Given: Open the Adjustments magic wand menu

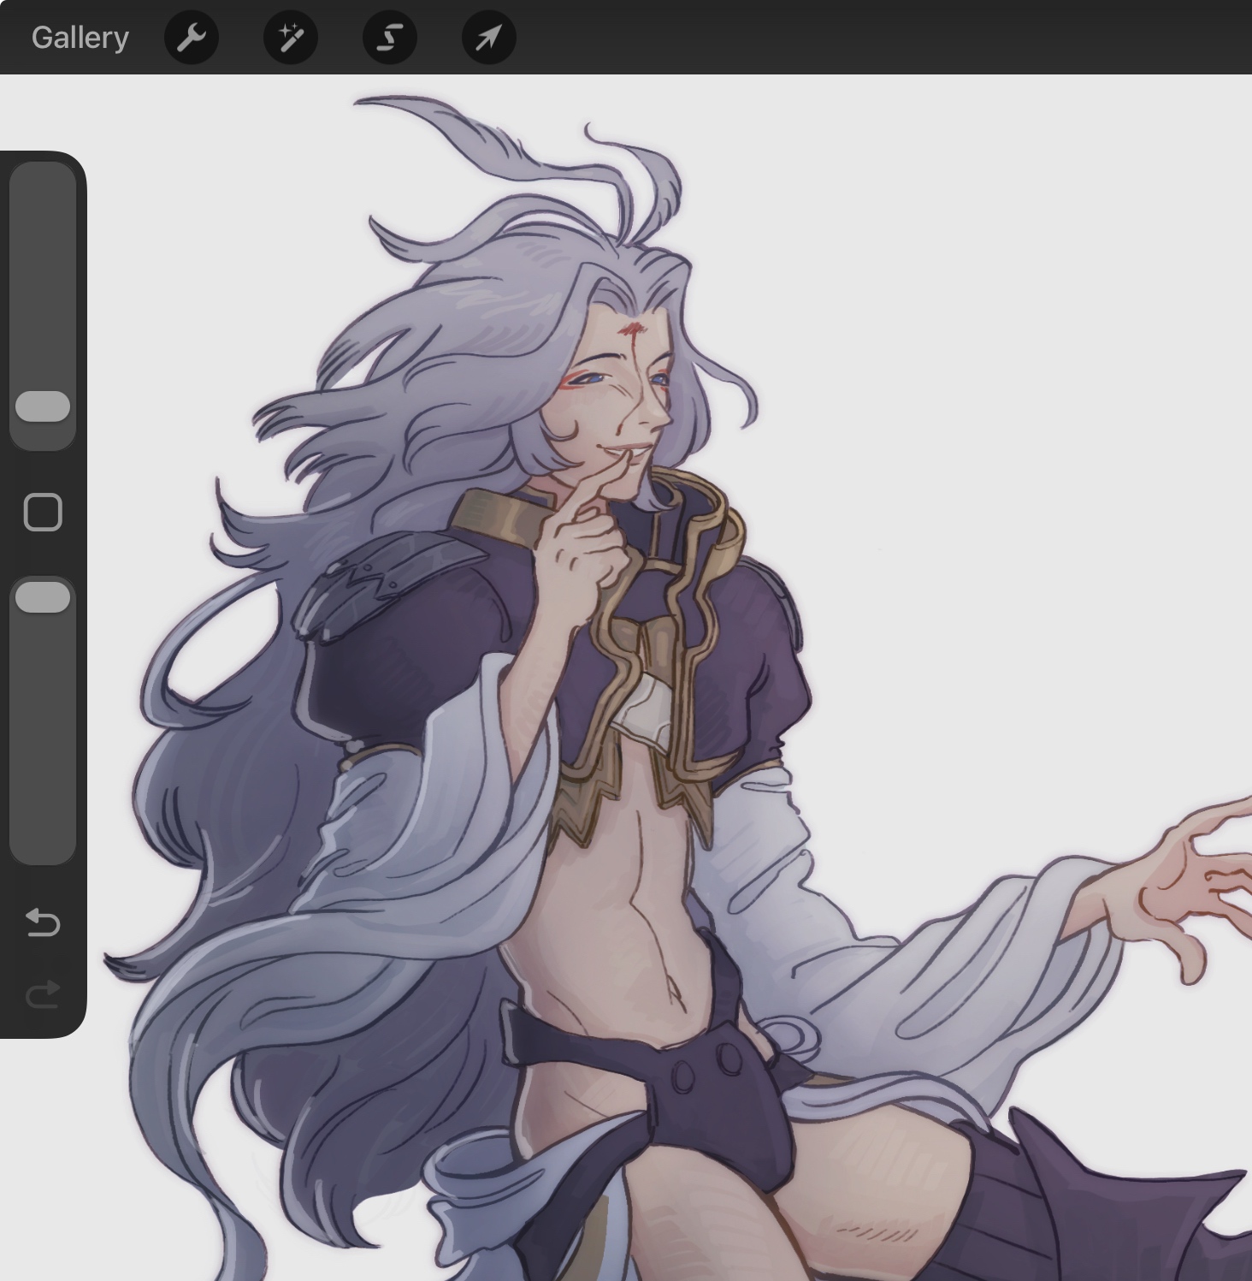Looking at the screenshot, I should tap(291, 38).
